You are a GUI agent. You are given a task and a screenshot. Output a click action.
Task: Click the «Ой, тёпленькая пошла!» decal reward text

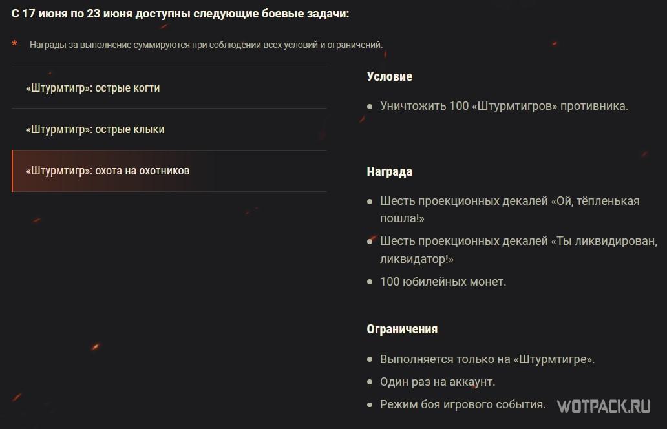point(509,209)
